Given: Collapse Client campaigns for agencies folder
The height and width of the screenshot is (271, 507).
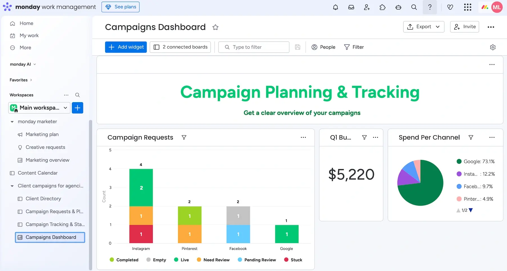Looking at the screenshot, I should 12,186.
